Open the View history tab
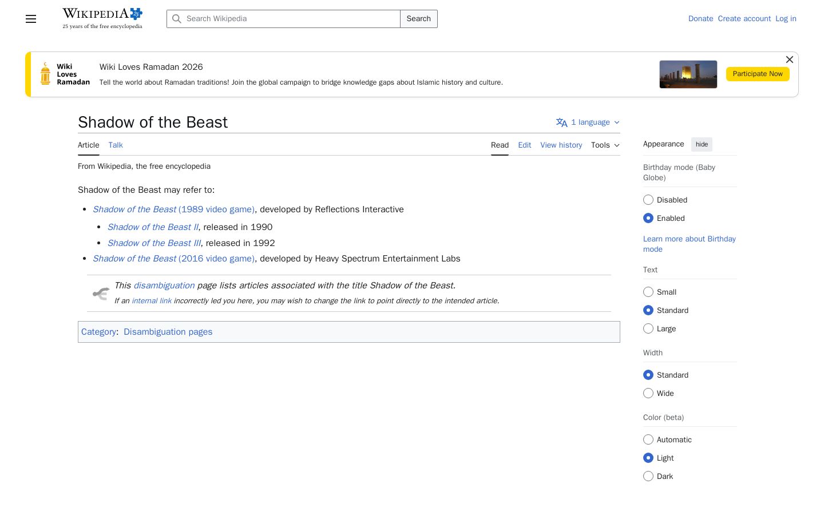Image resolution: width=824 pixels, height=515 pixels. [561, 145]
